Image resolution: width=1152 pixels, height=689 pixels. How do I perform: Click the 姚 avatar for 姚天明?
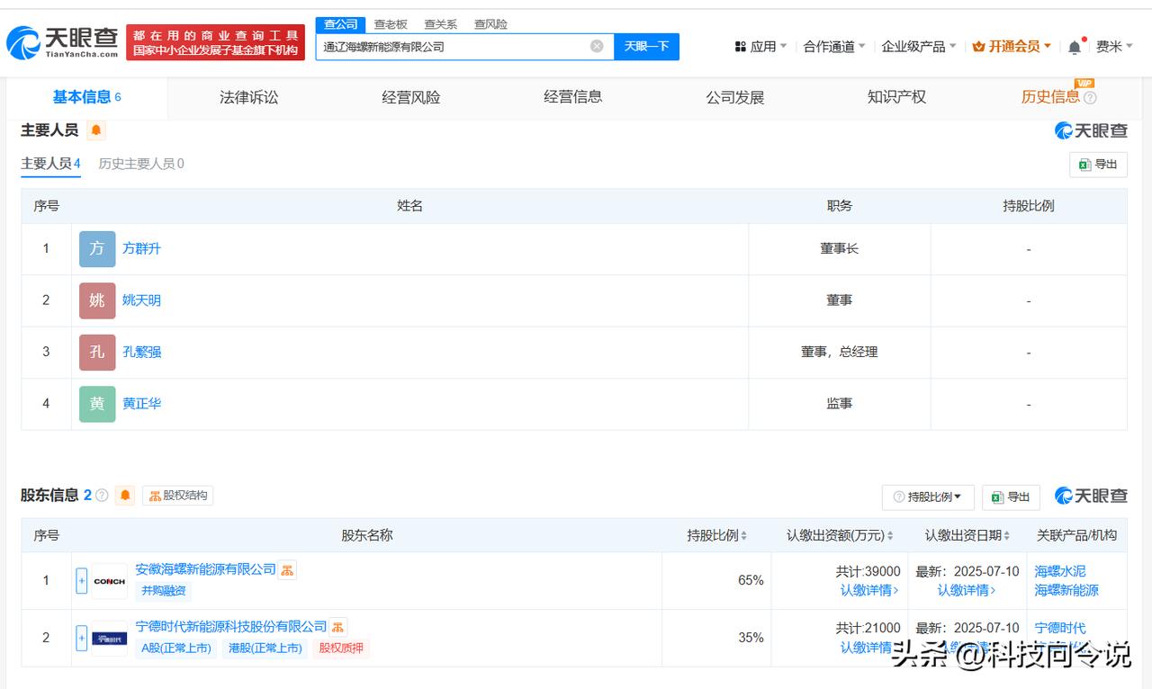(97, 300)
